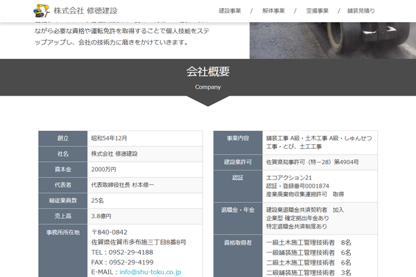The width and height of the screenshot is (416, 277).
Task: Select the Company subtitle text
Action: tap(208, 87)
